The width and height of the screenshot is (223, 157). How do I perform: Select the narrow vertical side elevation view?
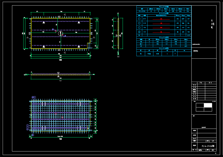[118, 33]
